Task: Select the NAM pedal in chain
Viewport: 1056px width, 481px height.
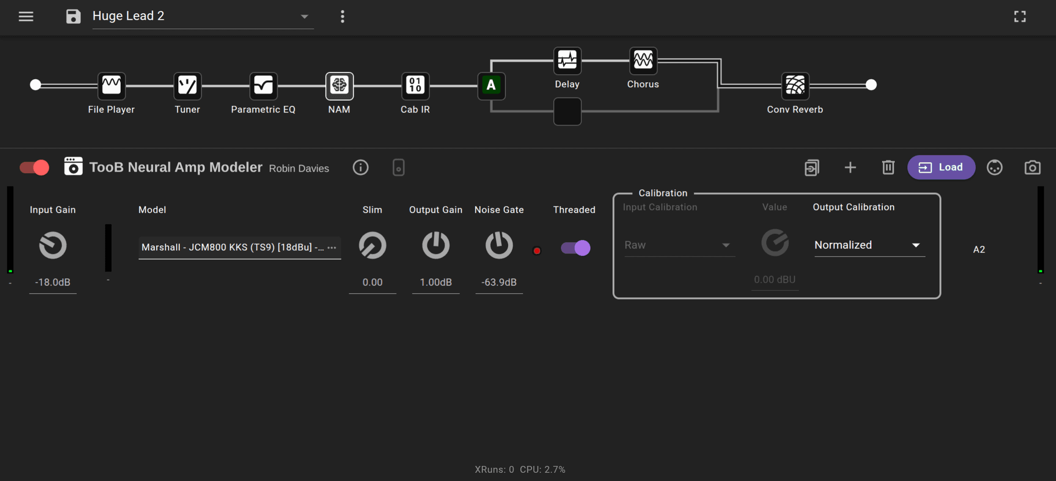Action: [x=339, y=86]
